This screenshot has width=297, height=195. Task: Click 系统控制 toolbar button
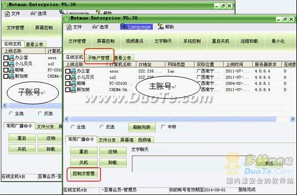click(192, 41)
